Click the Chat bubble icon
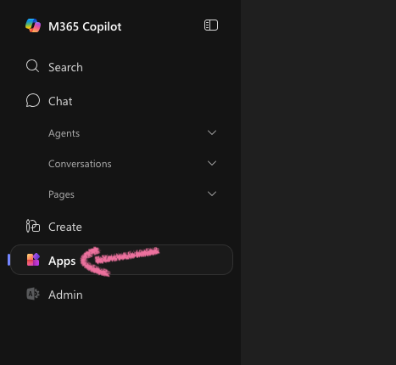The width and height of the screenshot is (396, 365). 33,100
